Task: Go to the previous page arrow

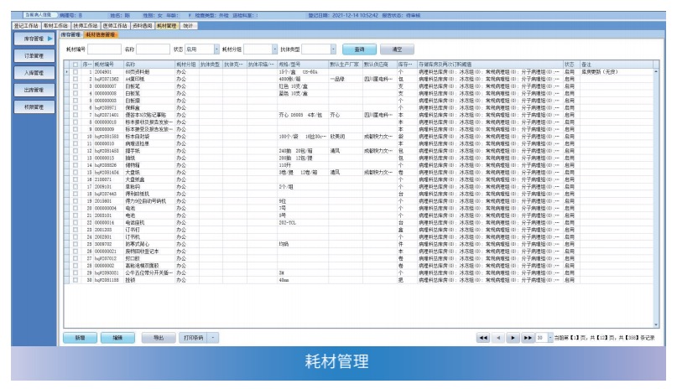Action: point(497,338)
